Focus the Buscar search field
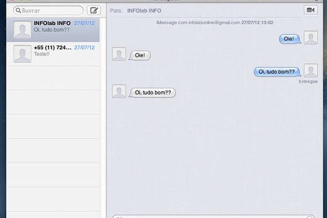 click(x=48, y=10)
